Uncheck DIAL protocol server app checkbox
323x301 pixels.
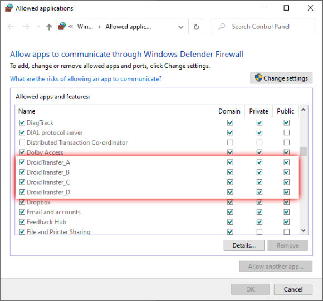(x=22, y=132)
